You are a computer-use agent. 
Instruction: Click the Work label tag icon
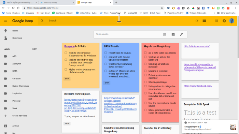click(x=6, y=108)
